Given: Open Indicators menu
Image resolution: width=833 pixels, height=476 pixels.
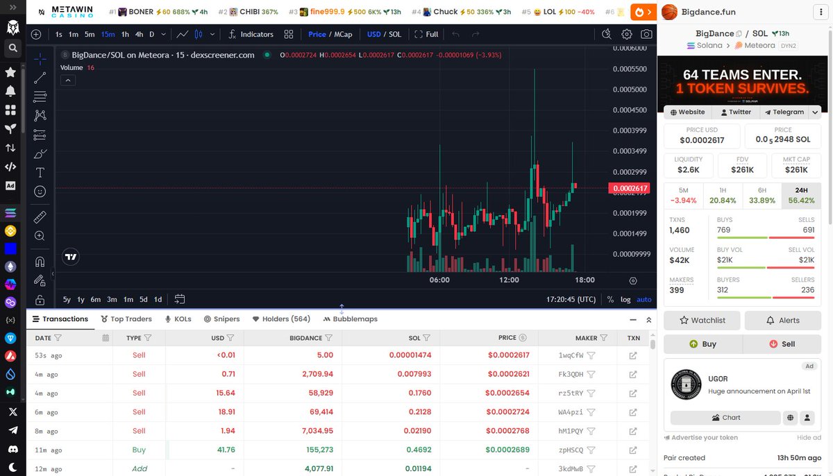Looking at the screenshot, I should coord(251,34).
